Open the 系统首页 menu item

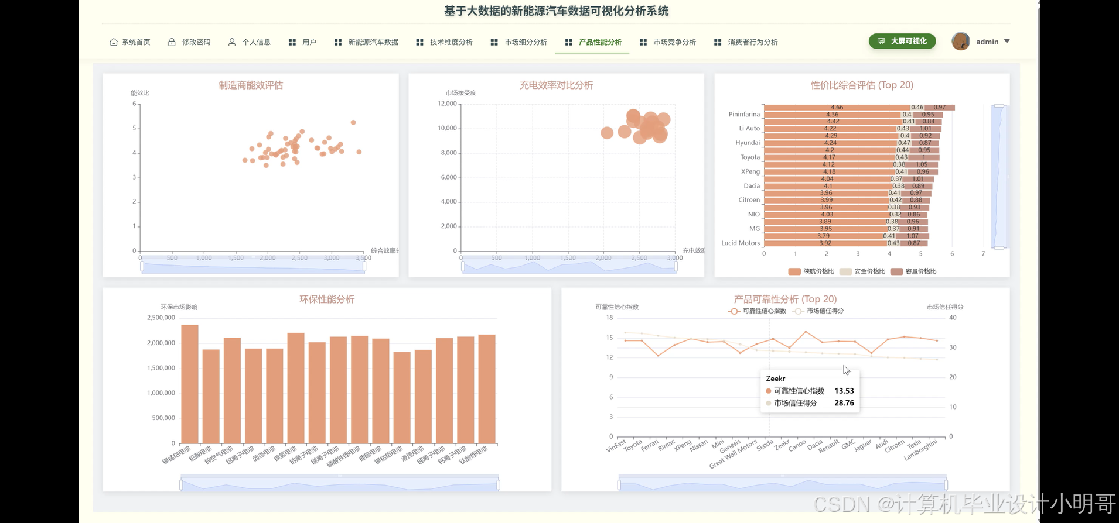(129, 42)
